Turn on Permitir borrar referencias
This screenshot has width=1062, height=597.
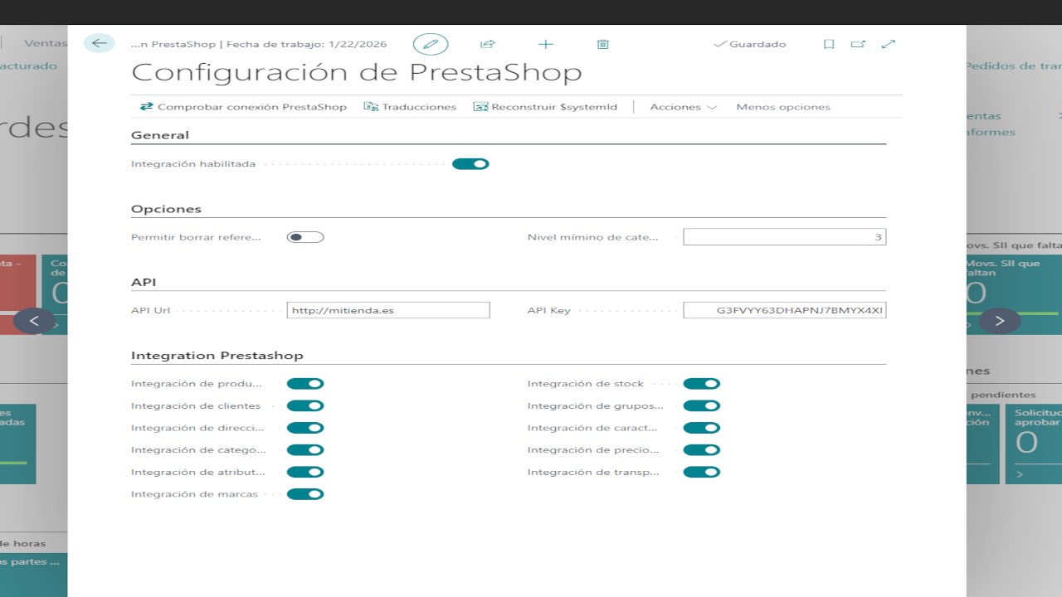(x=304, y=236)
